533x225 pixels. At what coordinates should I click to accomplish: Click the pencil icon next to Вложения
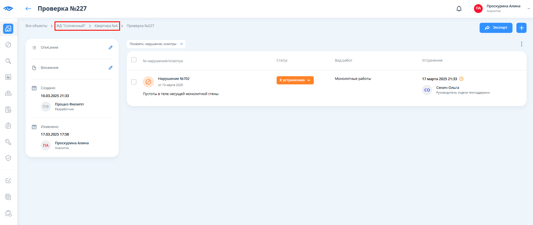tap(110, 68)
